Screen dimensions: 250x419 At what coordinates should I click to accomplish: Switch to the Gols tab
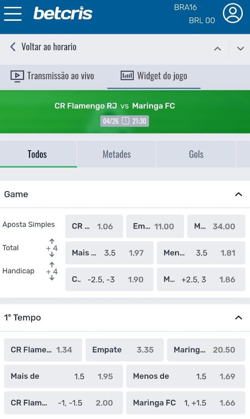tap(196, 154)
